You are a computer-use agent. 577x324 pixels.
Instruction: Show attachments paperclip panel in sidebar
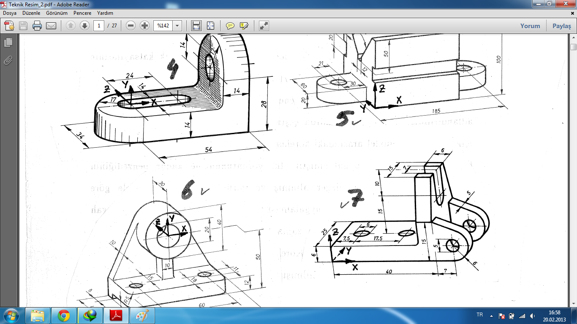click(8, 60)
